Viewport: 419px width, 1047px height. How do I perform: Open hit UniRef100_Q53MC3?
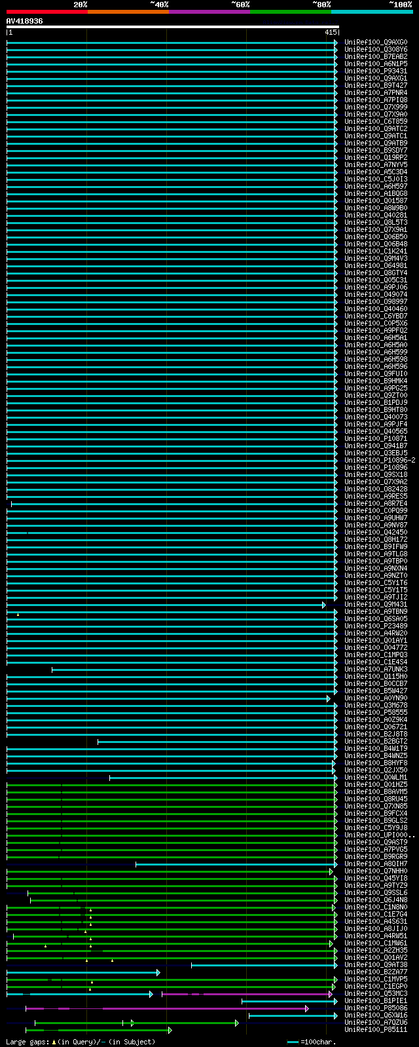click(376, 994)
